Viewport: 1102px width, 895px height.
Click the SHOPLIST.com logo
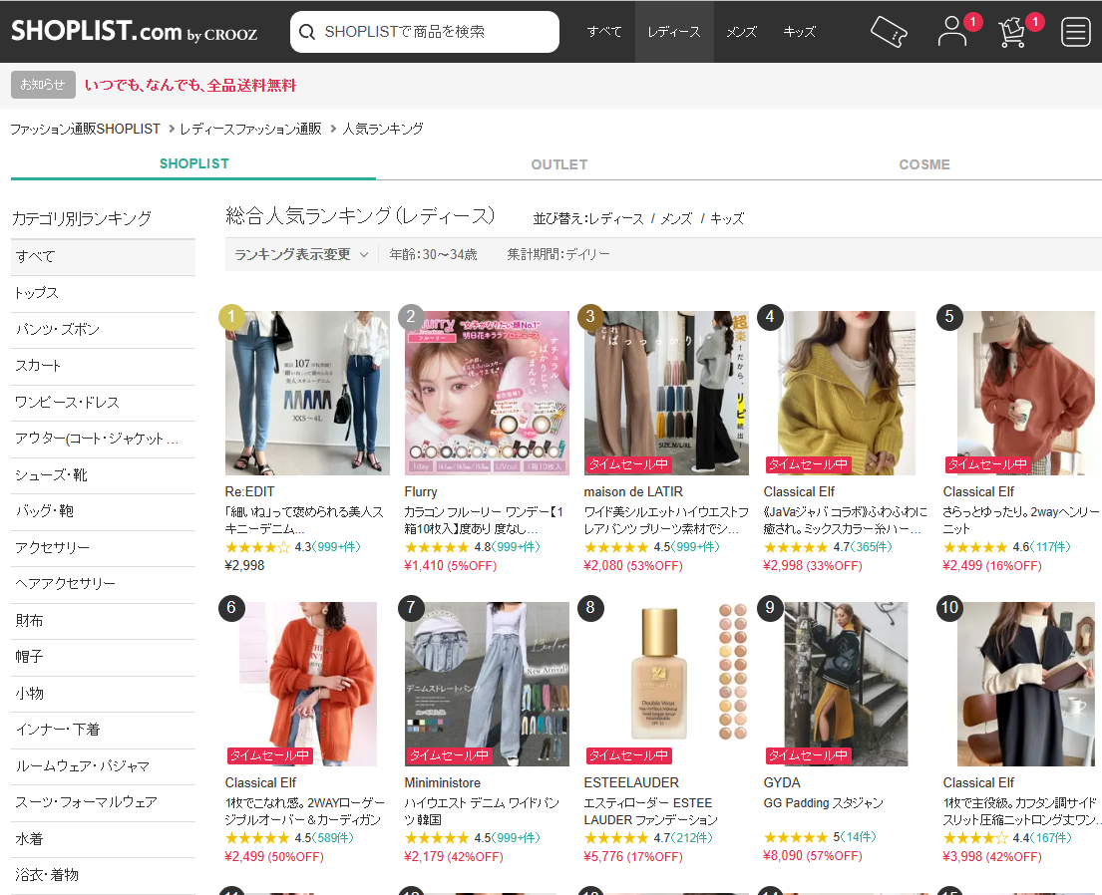click(x=134, y=31)
